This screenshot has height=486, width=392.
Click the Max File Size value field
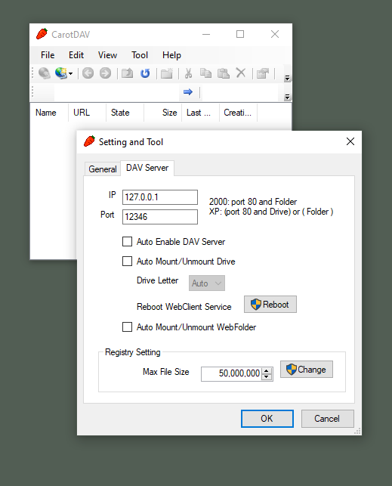click(x=232, y=373)
